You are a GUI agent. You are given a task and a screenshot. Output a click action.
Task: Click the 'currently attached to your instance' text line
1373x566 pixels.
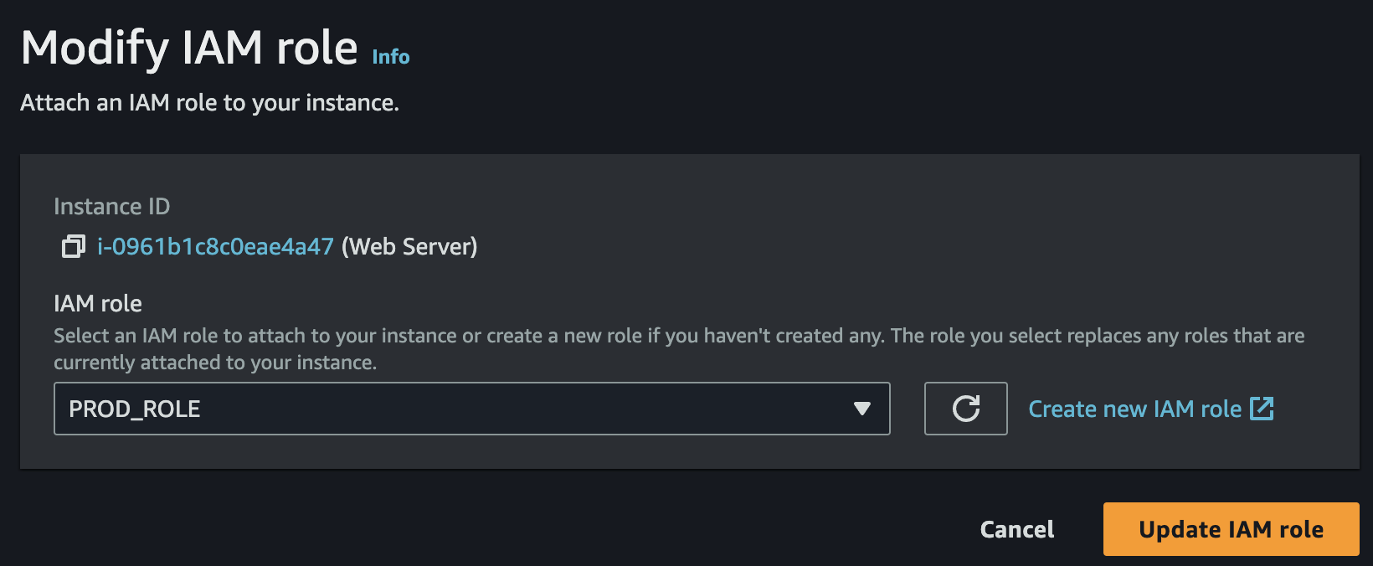pos(215,363)
